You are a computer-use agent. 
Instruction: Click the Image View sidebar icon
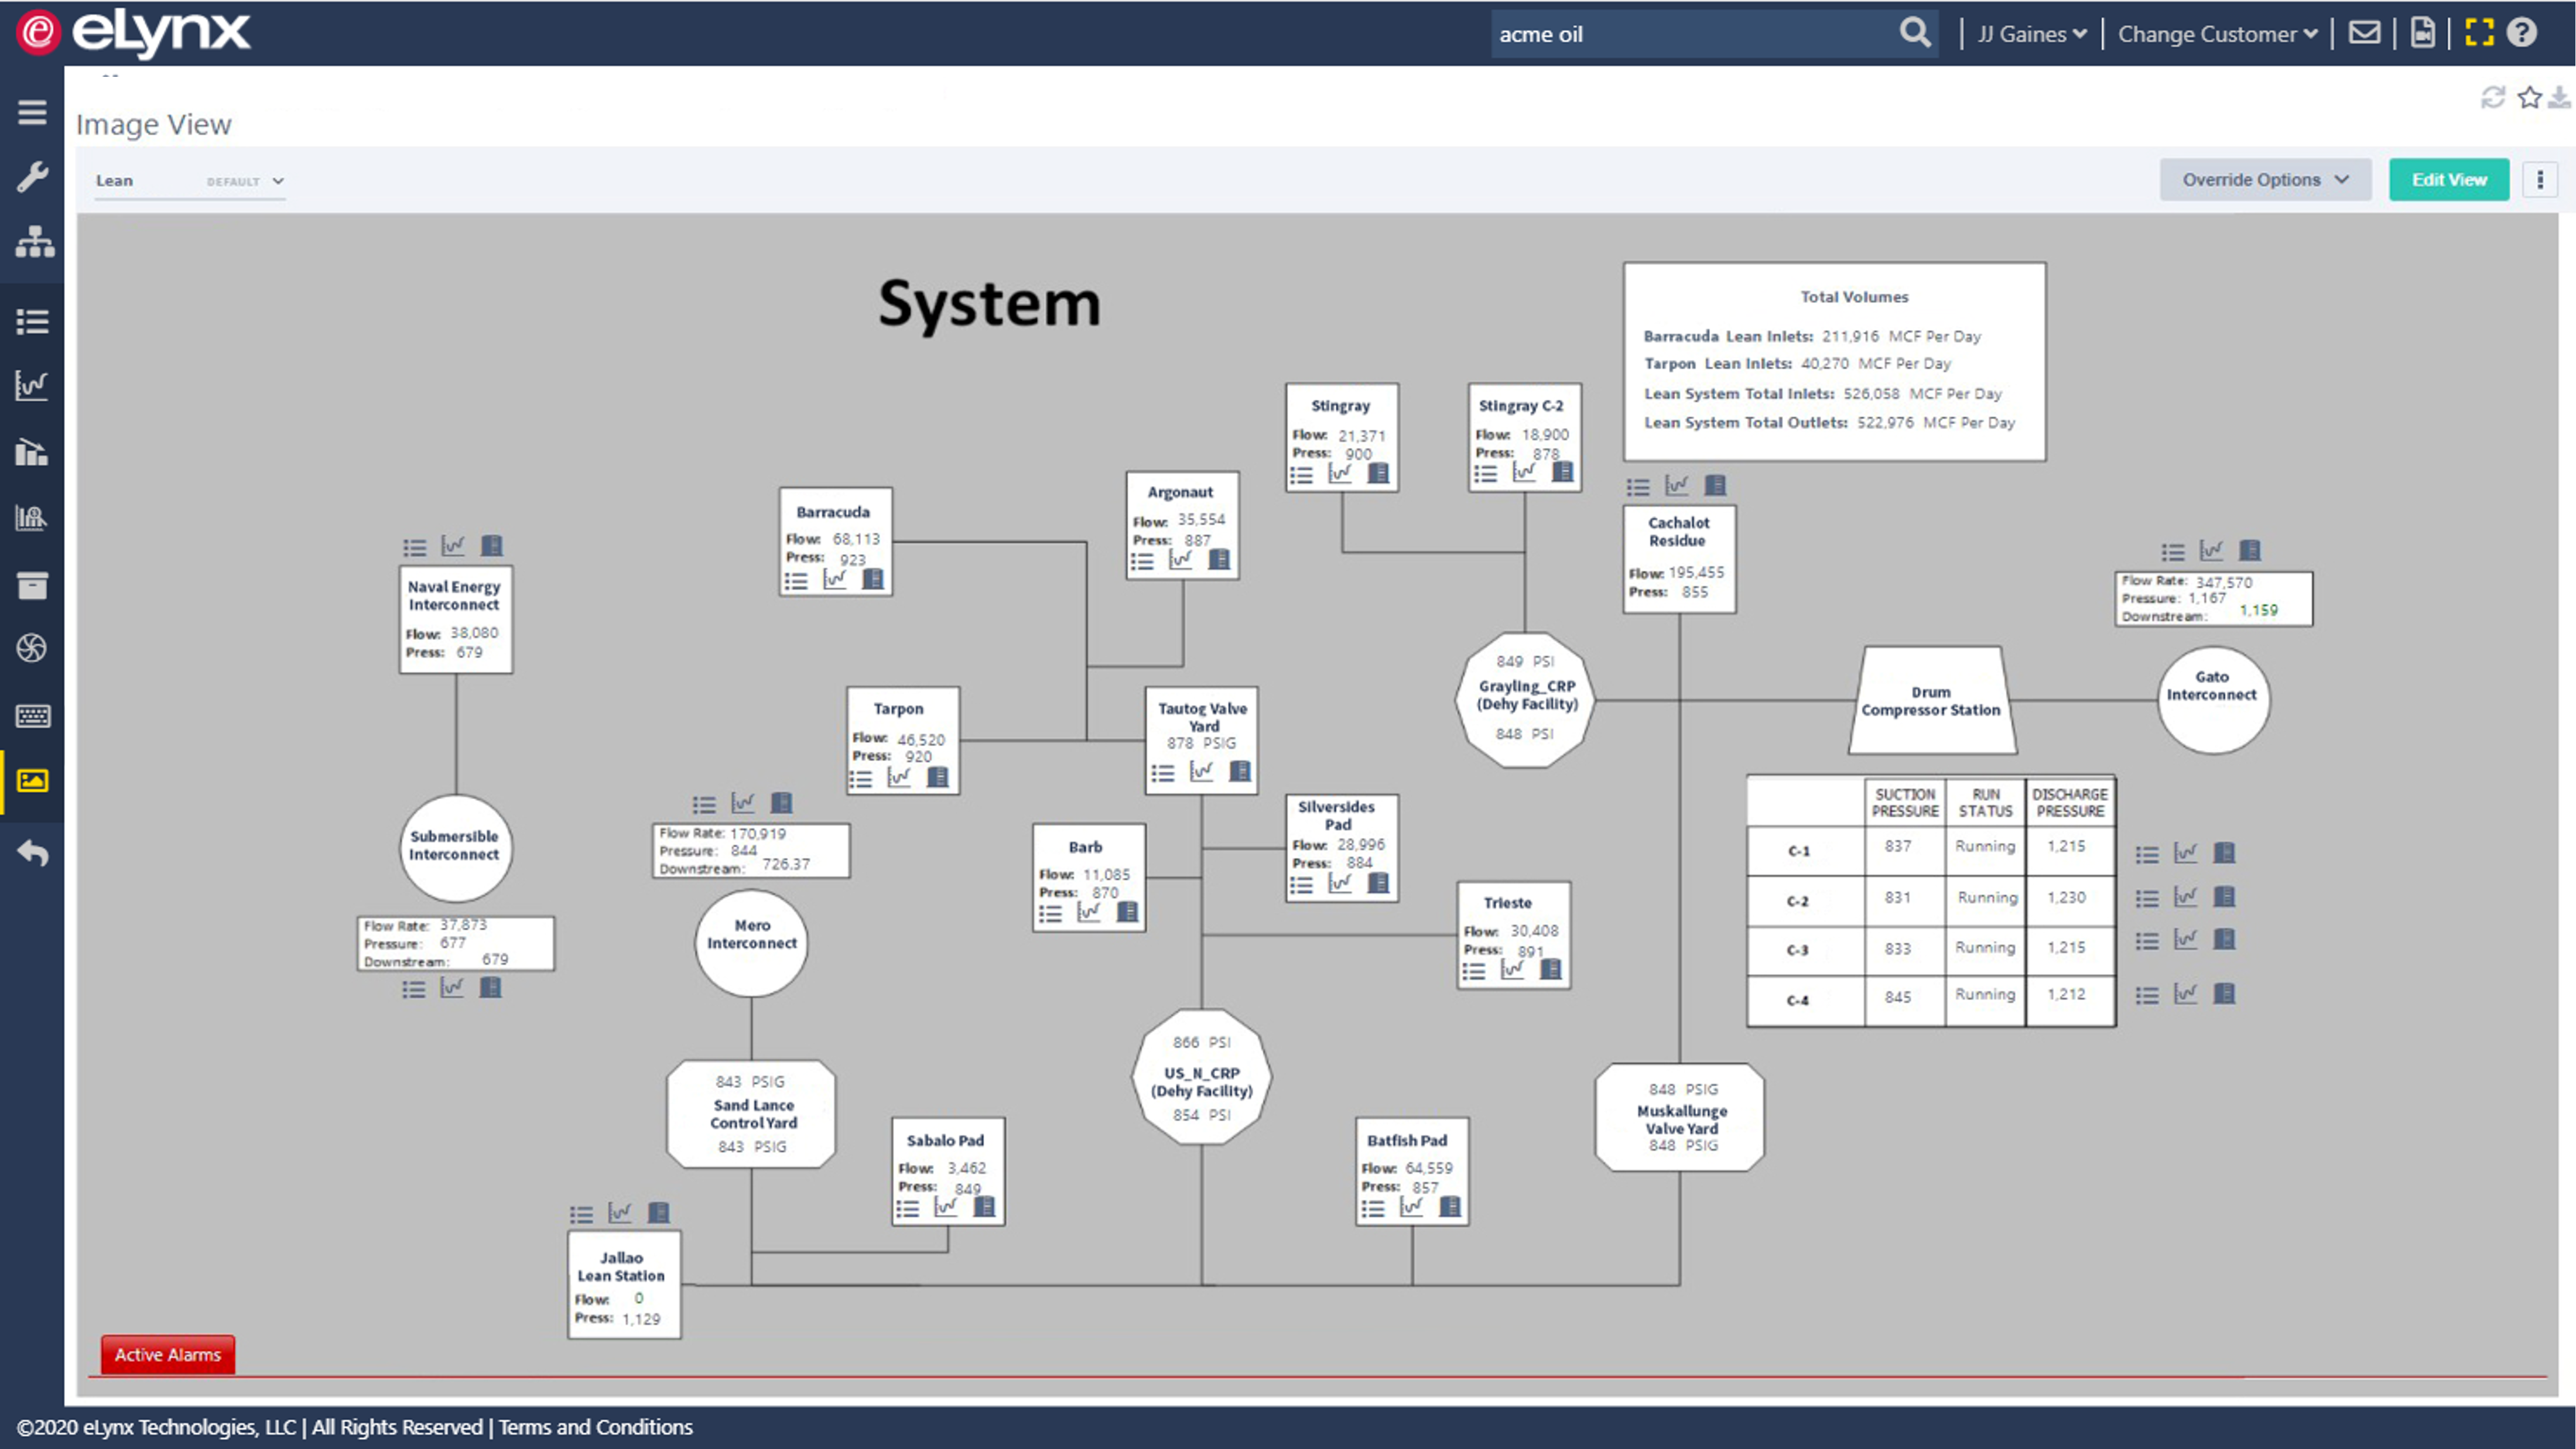(x=32, y=781)
